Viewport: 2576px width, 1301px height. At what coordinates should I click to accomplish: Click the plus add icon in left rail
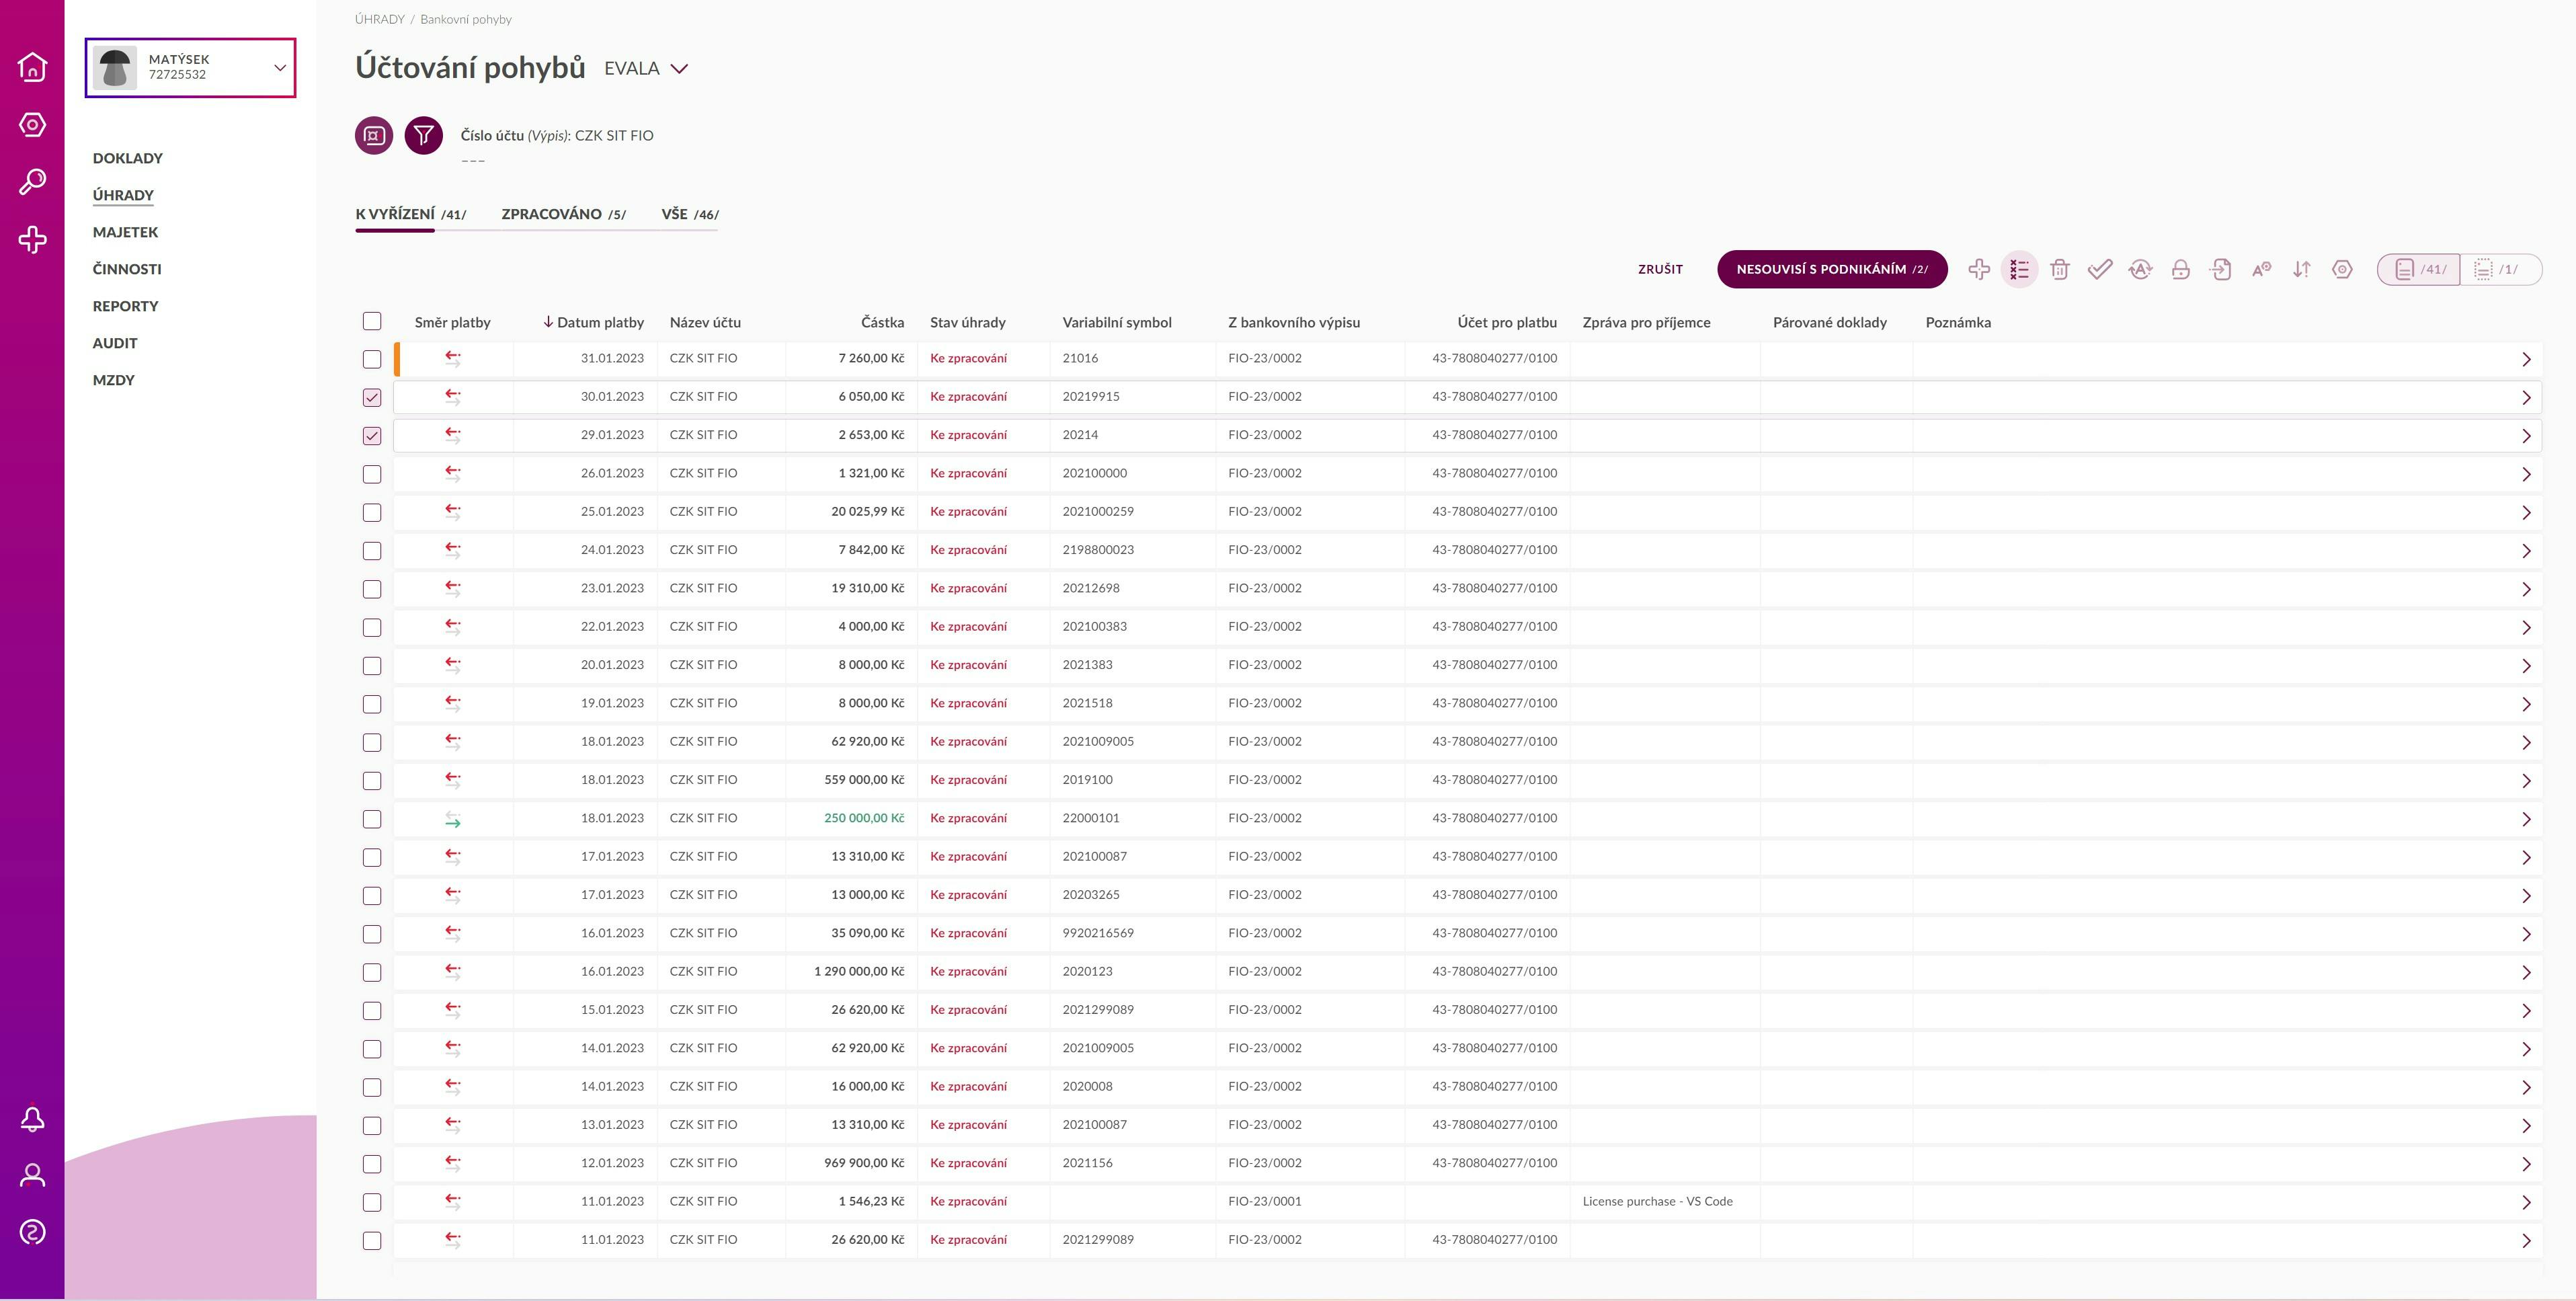click(32, 239)
